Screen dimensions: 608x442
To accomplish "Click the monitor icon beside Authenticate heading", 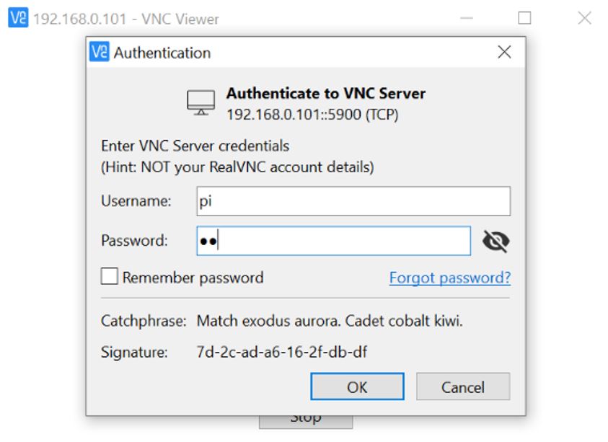I will point(201,103).
